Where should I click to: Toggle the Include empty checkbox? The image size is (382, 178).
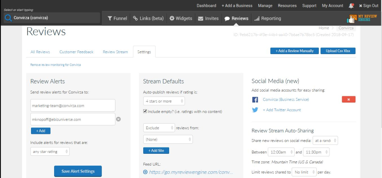[145, 111]
